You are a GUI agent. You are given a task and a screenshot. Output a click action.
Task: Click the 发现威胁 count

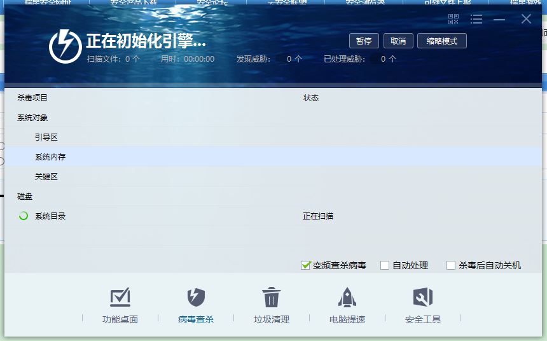(x=269, y=59)
